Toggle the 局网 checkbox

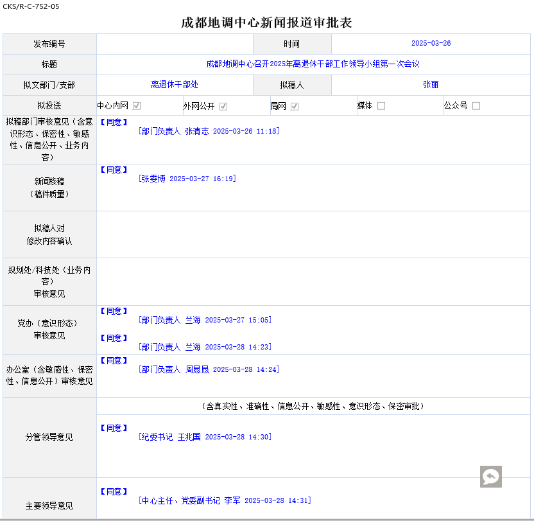click(x=295, y=106)
